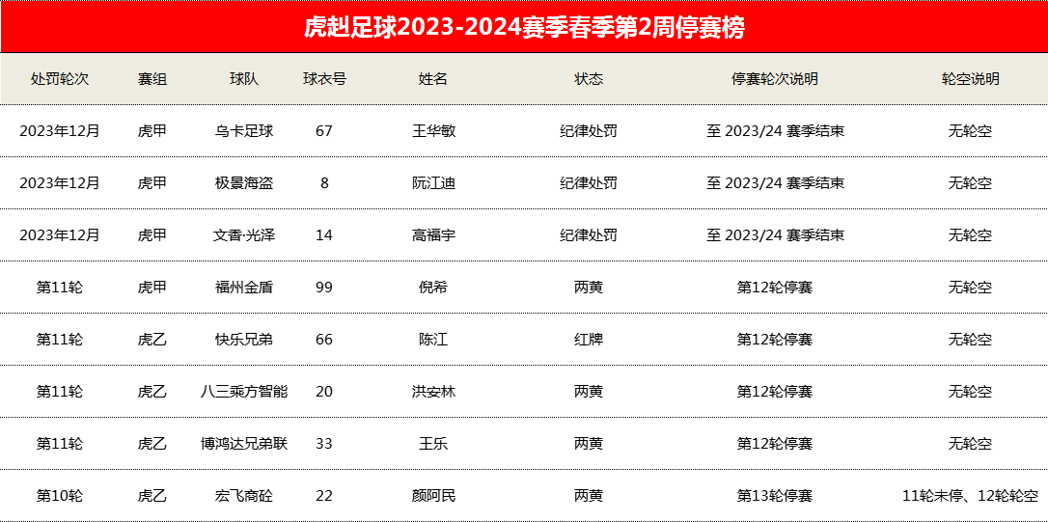Select player name 阮江迪
This screenshot has width=1048, height=522.
pos(433,183)
